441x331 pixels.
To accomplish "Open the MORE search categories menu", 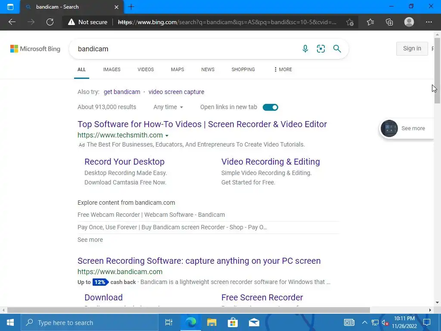I will click(283, 69).
